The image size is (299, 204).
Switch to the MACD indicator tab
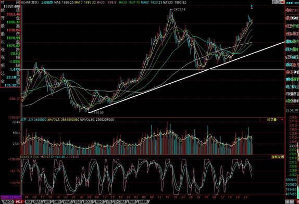tap(8, 202)
